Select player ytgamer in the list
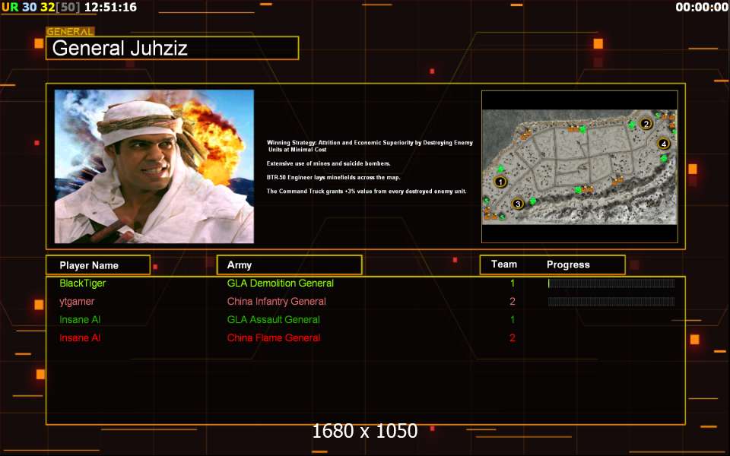Screen dimensions: 730x456 (77, 302)
